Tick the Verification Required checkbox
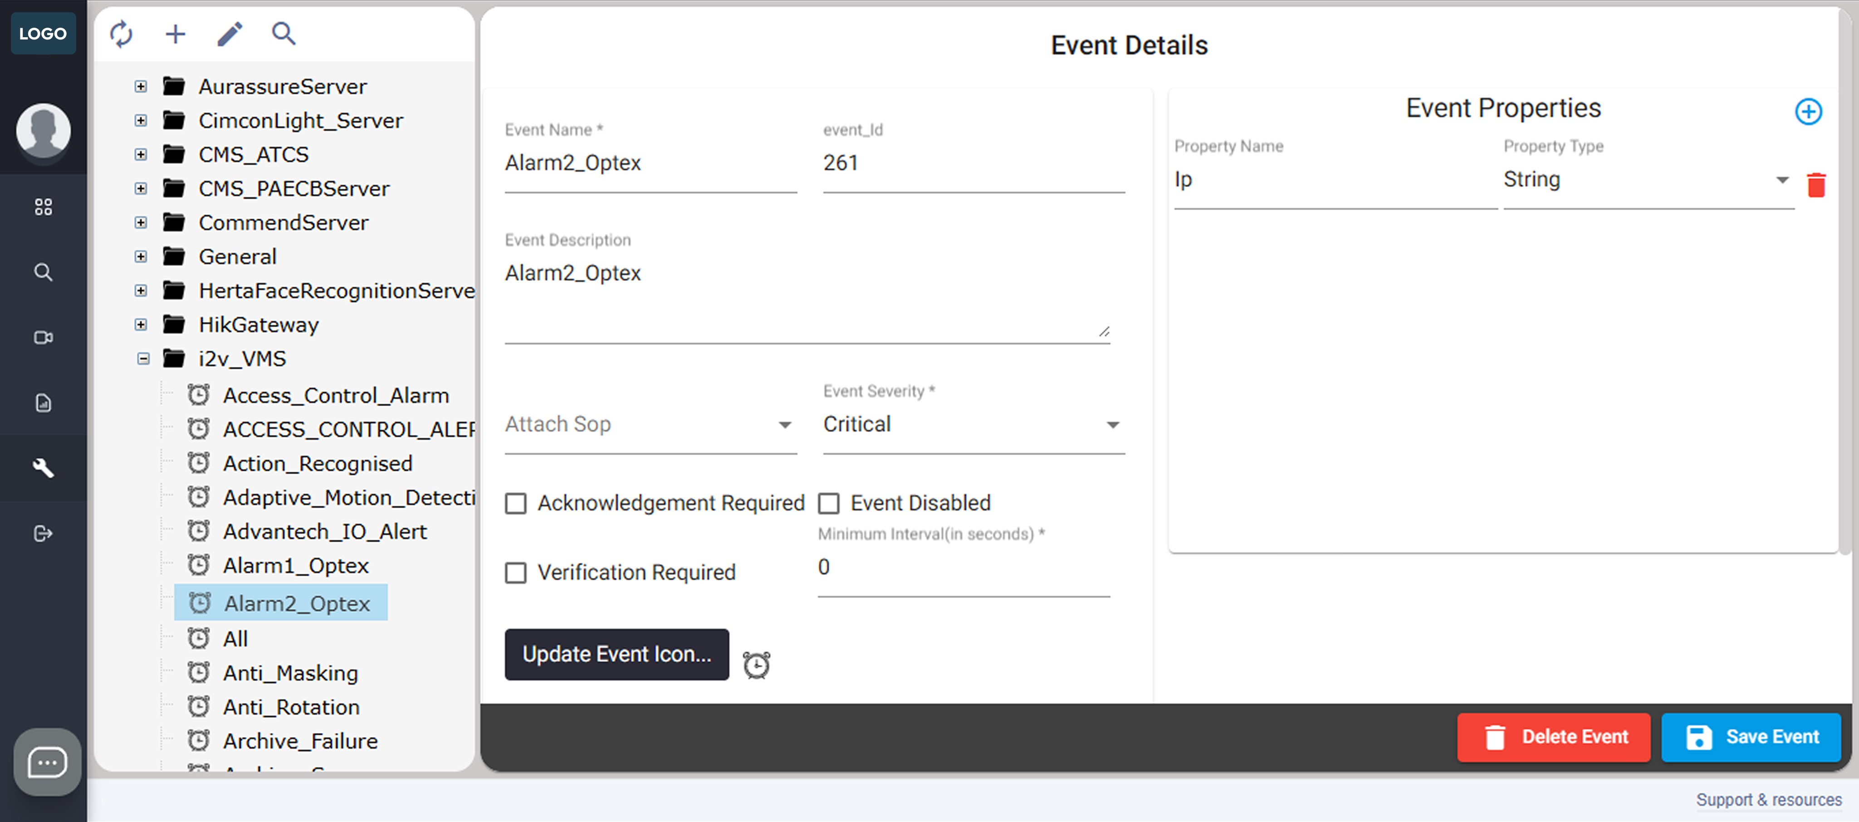Viewport: 1859px width, 822px height. pyautogui.click(x=515, y=572)
